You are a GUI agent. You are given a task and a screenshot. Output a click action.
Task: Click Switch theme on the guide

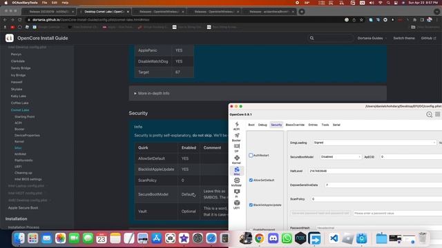404,38
